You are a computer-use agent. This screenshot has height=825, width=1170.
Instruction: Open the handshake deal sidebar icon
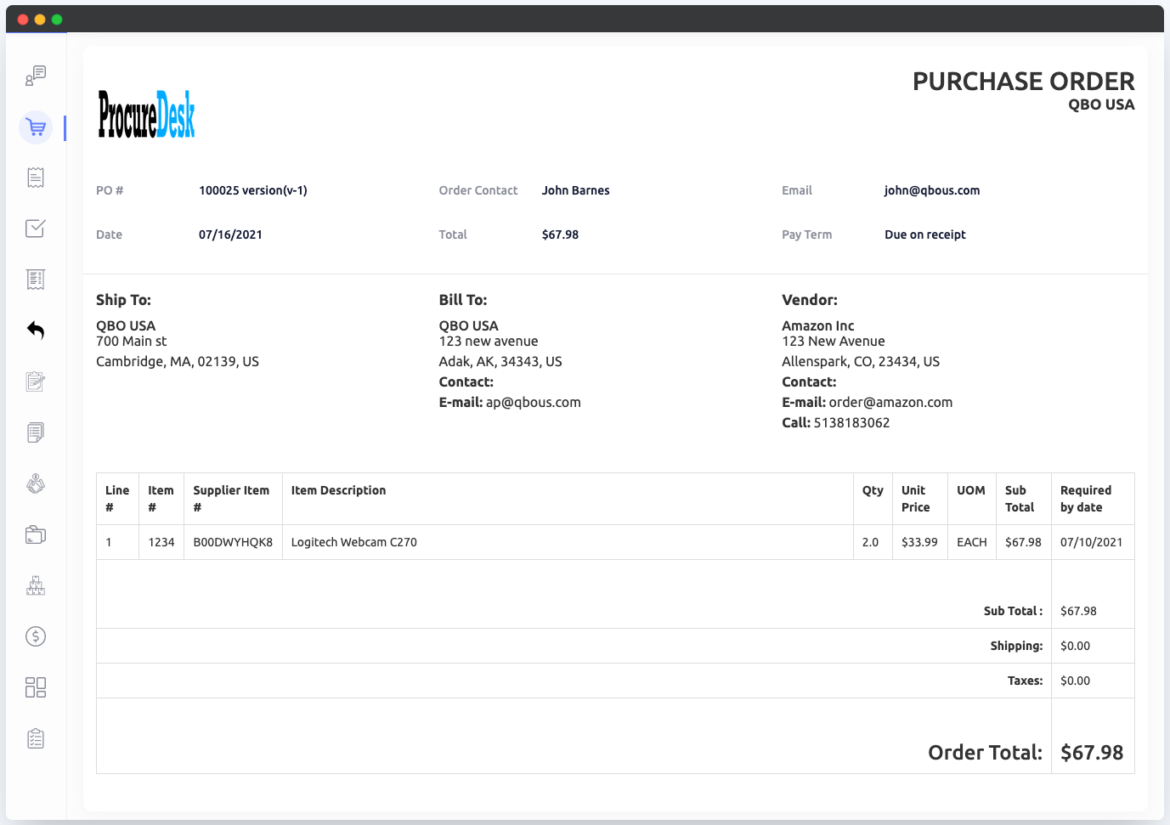click(x=36, y=483)
